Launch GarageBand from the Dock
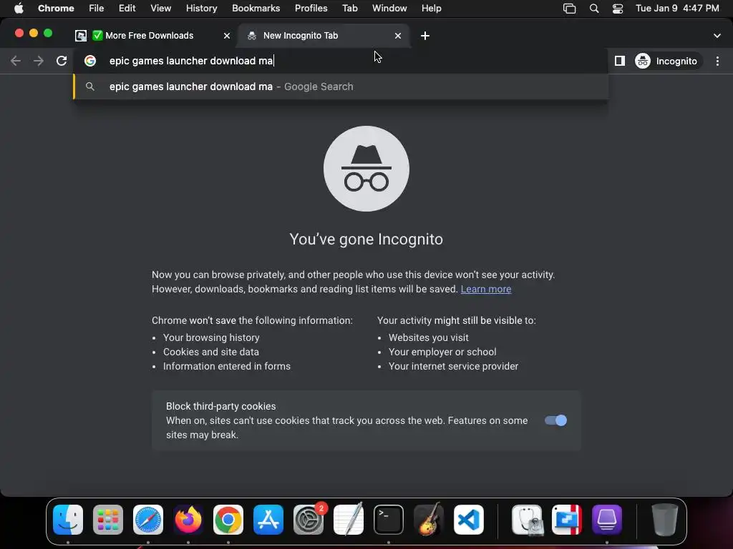The height and width of the screenshot is (549, 733). pyautogui.click(x=429, y=520)
